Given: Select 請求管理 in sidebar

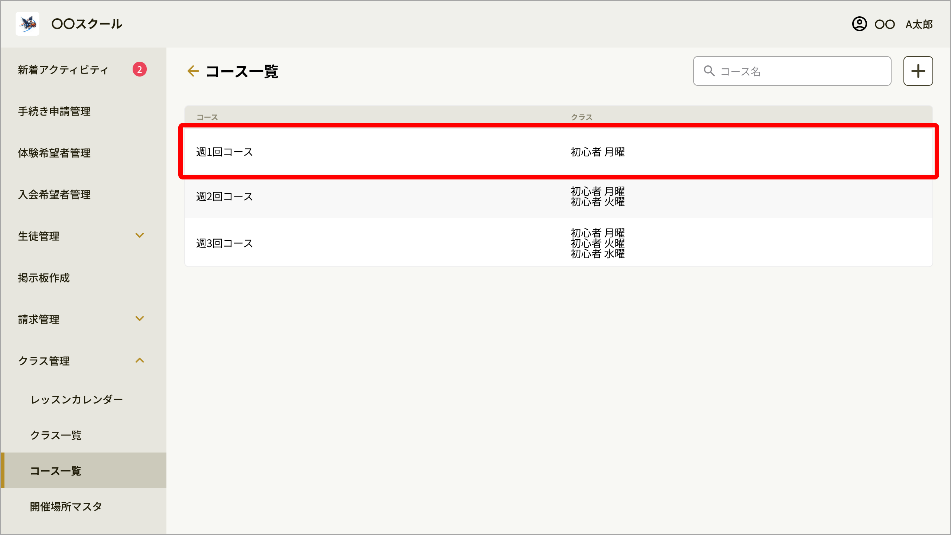Looking at the screenshot, I should [39, 320].
